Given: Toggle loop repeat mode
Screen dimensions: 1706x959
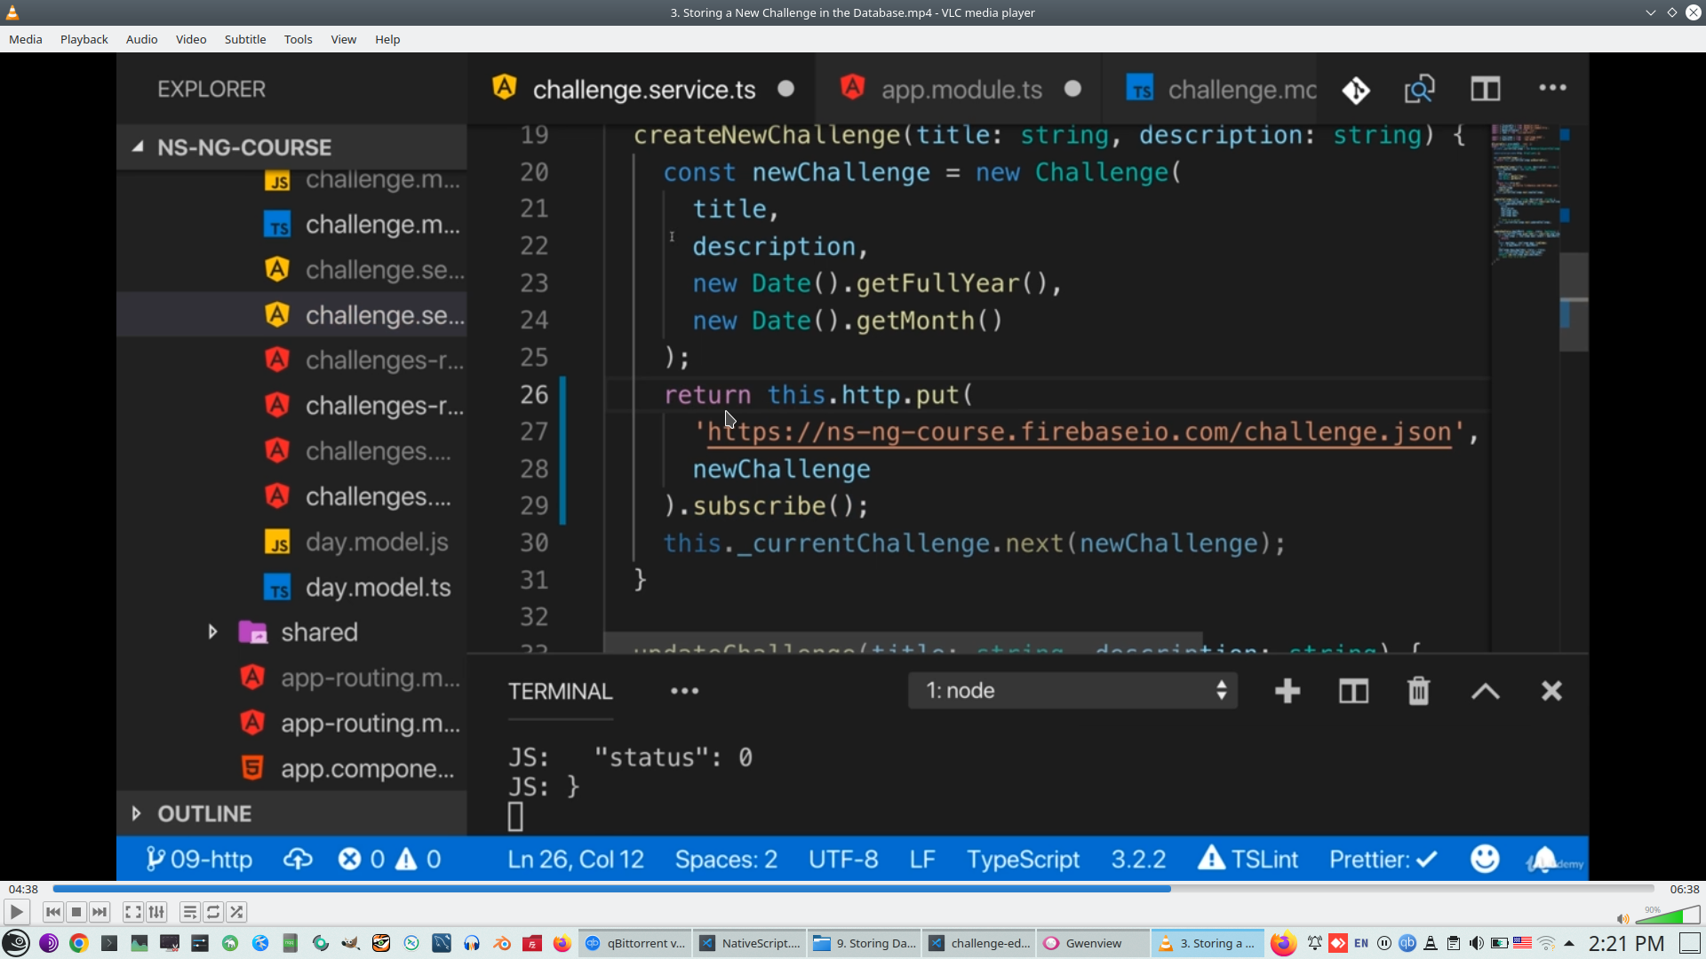Looking at the screenshot, I should pyautogui.click(x=213, y=912).
